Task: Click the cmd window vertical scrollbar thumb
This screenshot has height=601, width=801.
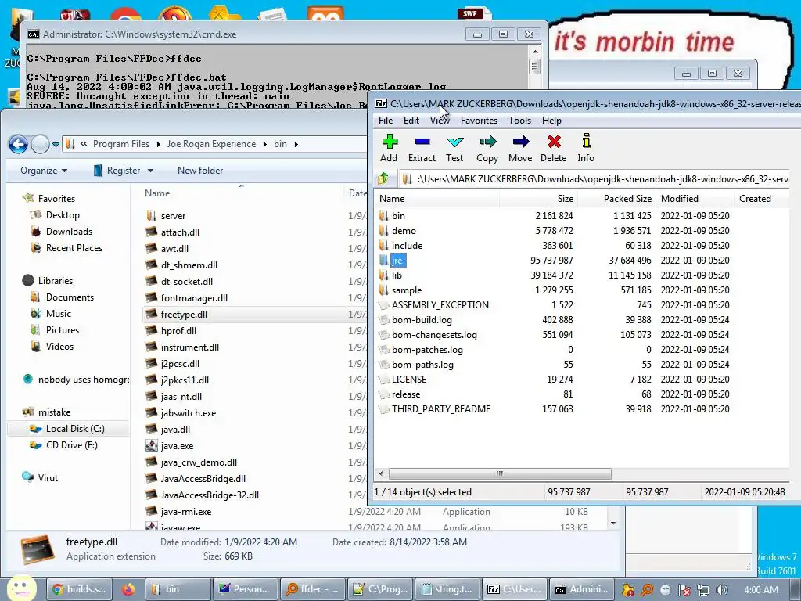Action: 535,67
